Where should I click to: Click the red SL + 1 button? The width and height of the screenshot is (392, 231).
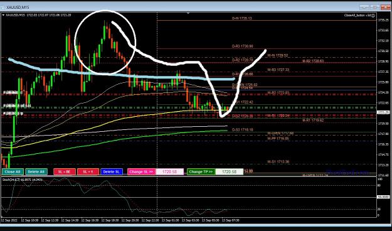(88, 172)
